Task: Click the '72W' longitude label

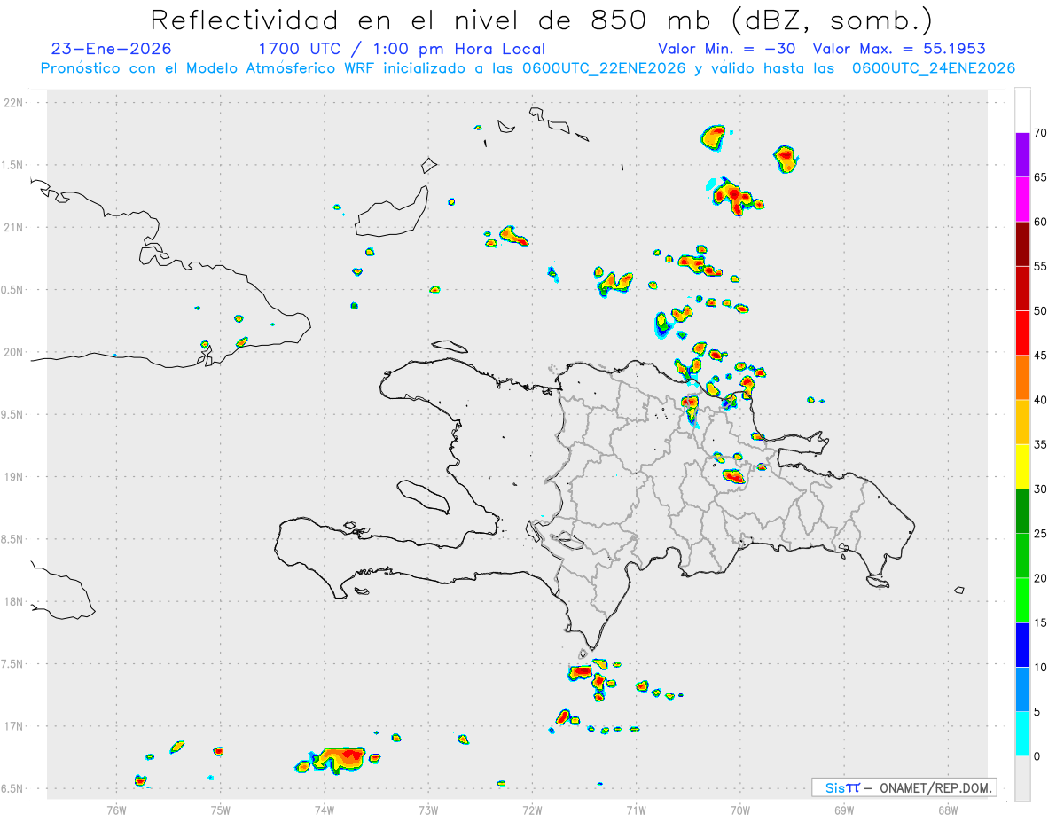Action: (532, 810)
